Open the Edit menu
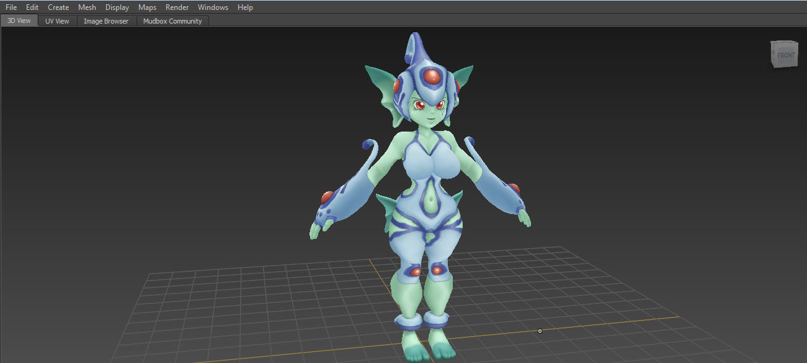This screenshot has height=363, width=807. [x=32, y=7]
